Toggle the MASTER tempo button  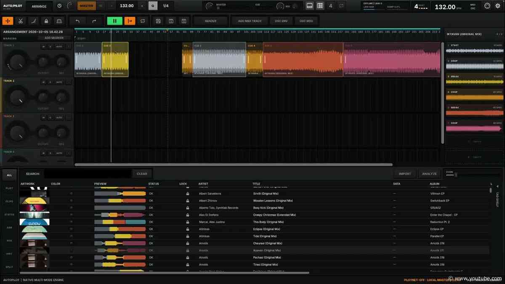tap(86, 6)
